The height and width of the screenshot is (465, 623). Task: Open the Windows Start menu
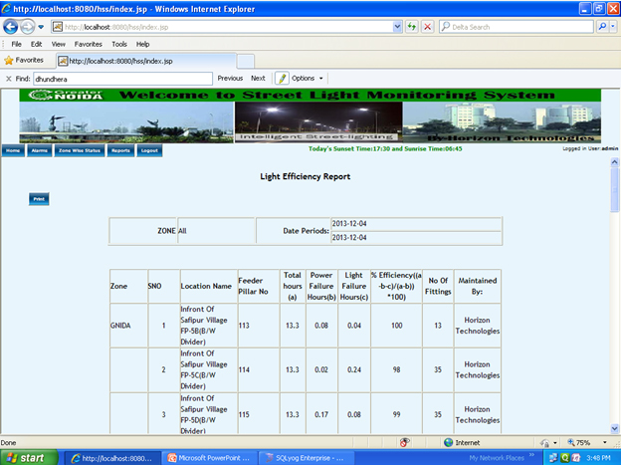(32, 457)
